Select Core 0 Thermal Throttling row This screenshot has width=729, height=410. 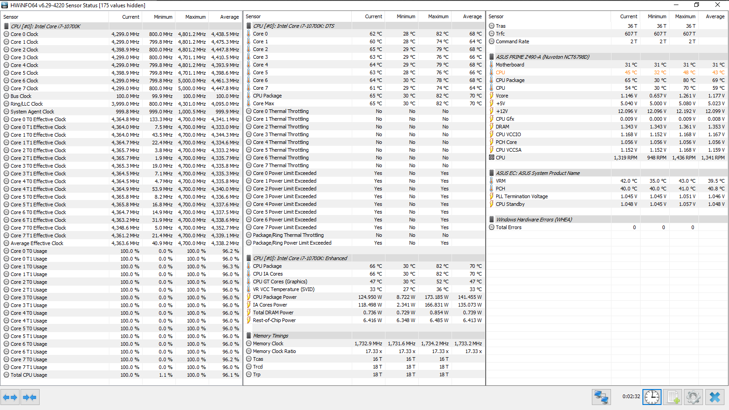click(x=364, y=111)
